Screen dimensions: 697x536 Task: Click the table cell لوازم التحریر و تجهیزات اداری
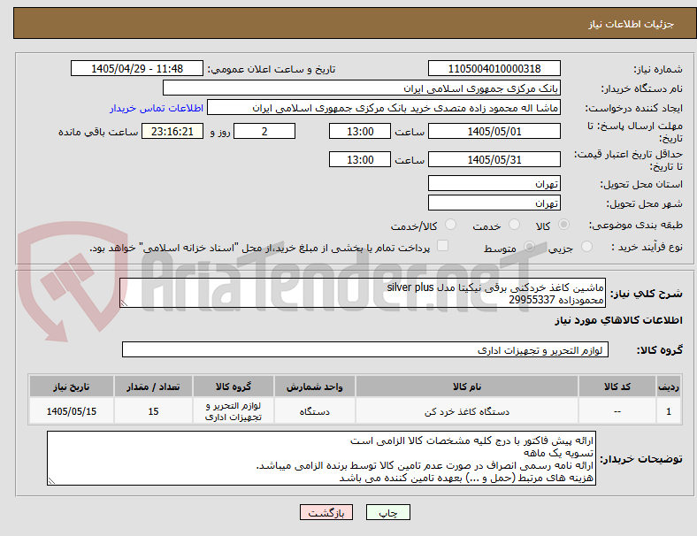pos(234,411)
